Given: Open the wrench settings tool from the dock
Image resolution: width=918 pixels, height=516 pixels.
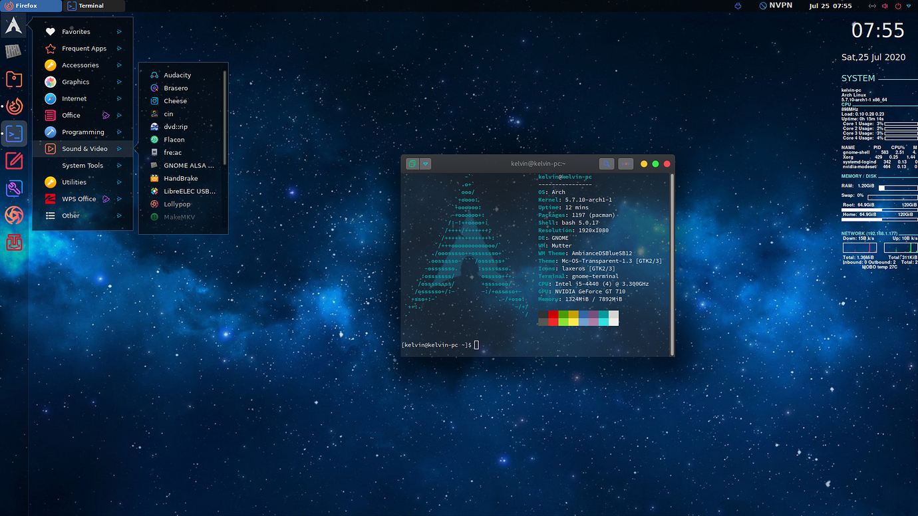Looking at the screenshot, I should click(13, 188).
